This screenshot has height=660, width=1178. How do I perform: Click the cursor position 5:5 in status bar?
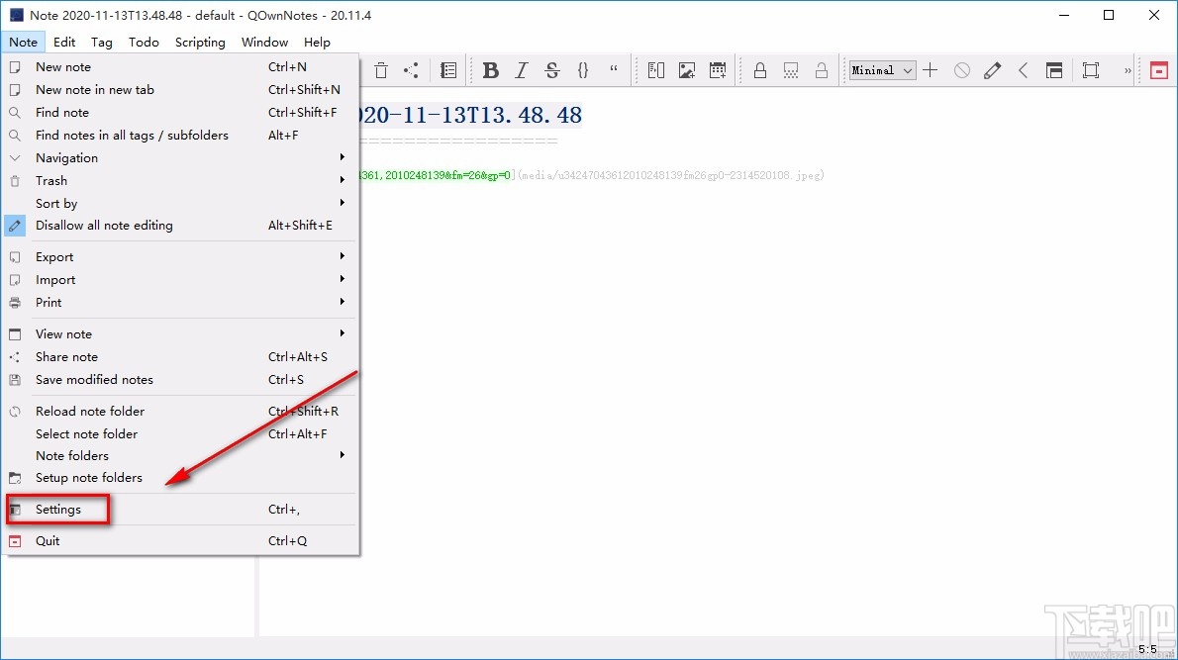click(1148, 649)
